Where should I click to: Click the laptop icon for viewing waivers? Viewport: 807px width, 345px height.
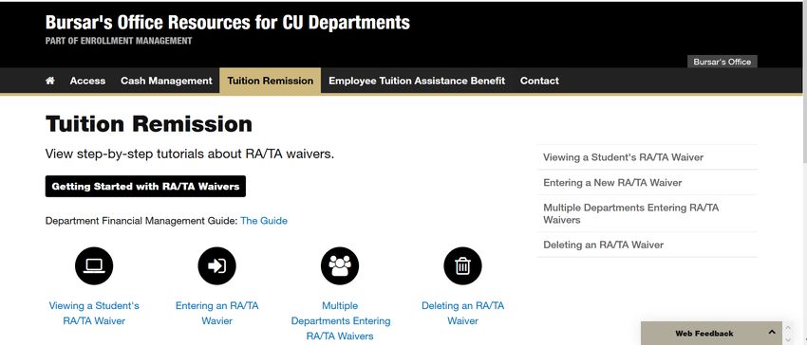pos(94,265)
